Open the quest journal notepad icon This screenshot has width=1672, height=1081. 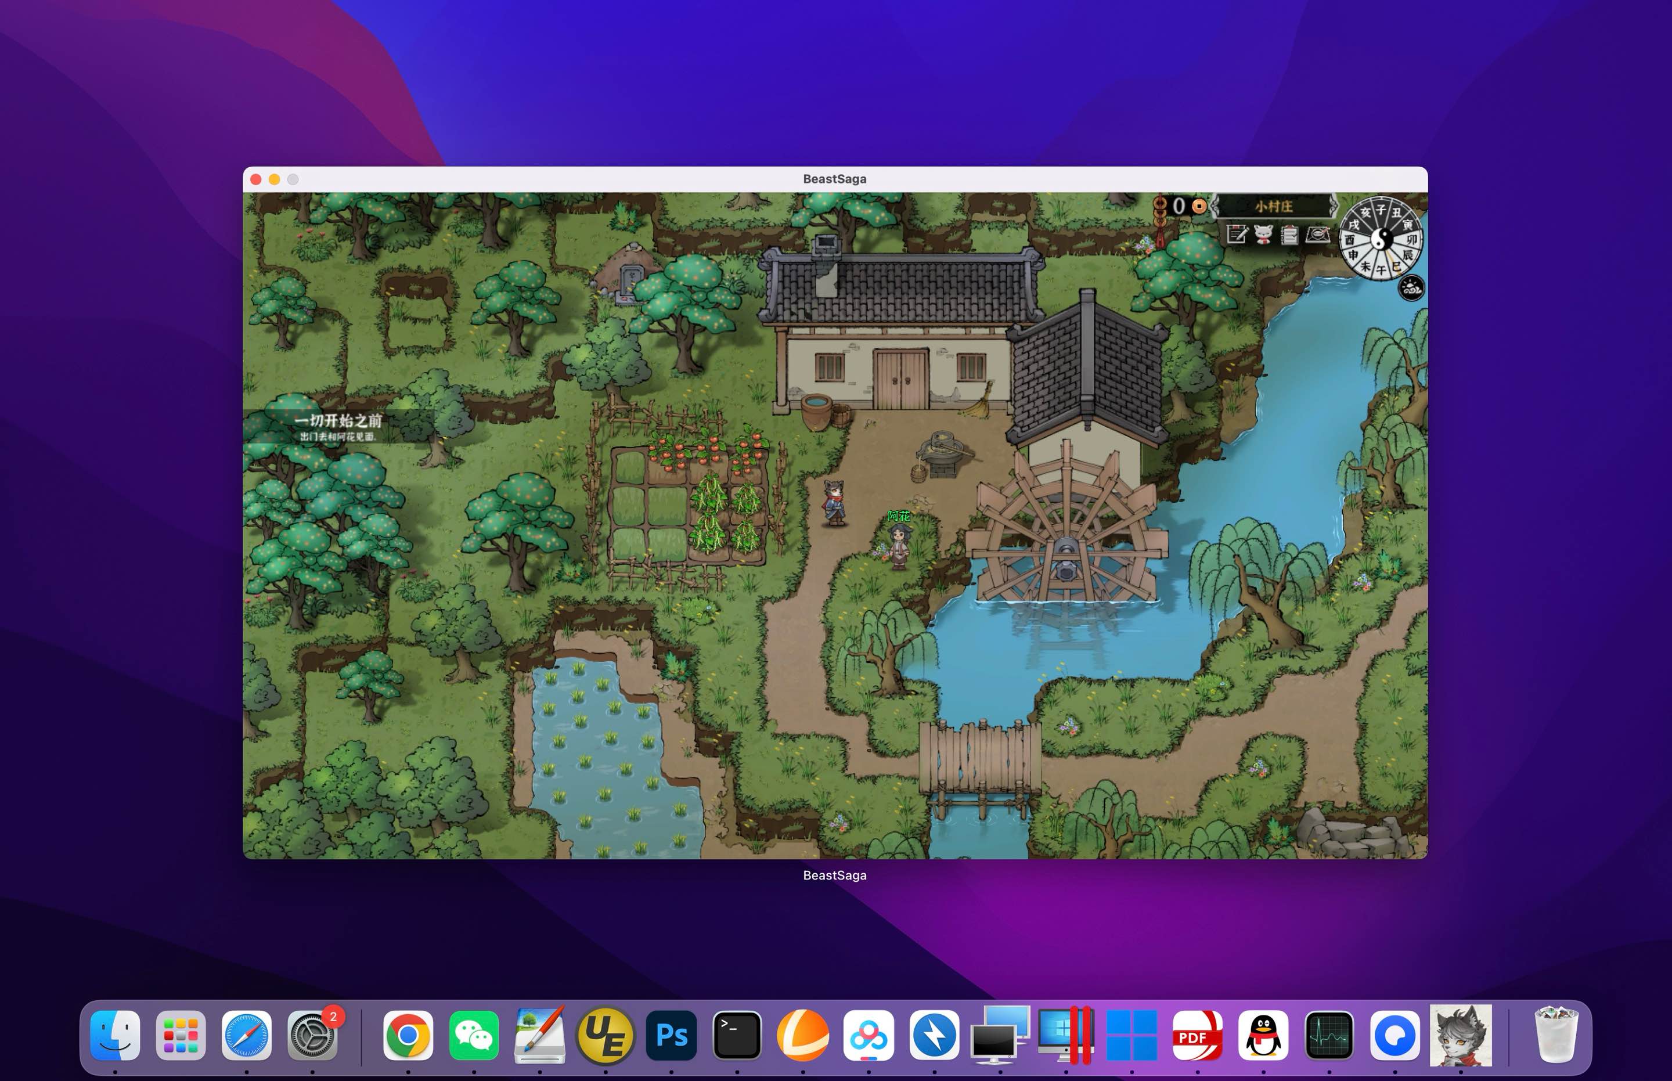pos(1237,234)
